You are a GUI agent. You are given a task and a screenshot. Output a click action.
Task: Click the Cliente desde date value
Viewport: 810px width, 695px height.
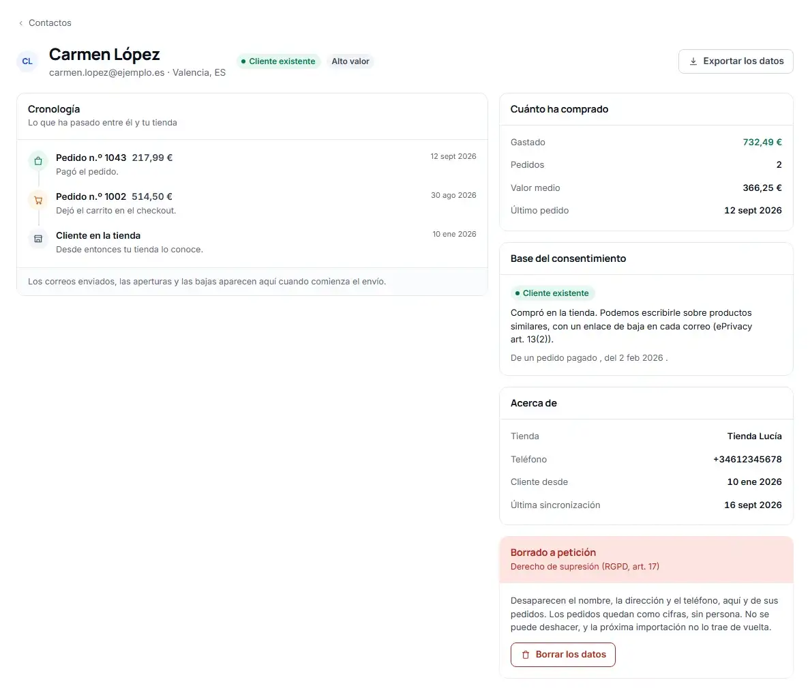[754, 482]
